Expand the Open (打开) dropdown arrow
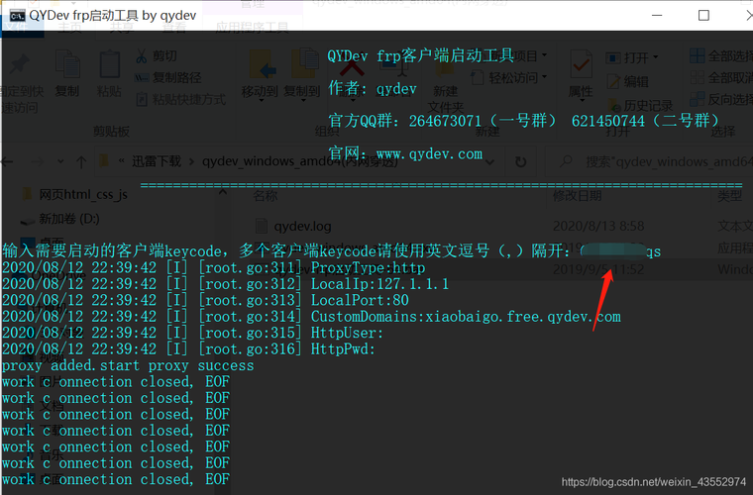The height and width of the screenshot is (495, 753). [656, 57]
